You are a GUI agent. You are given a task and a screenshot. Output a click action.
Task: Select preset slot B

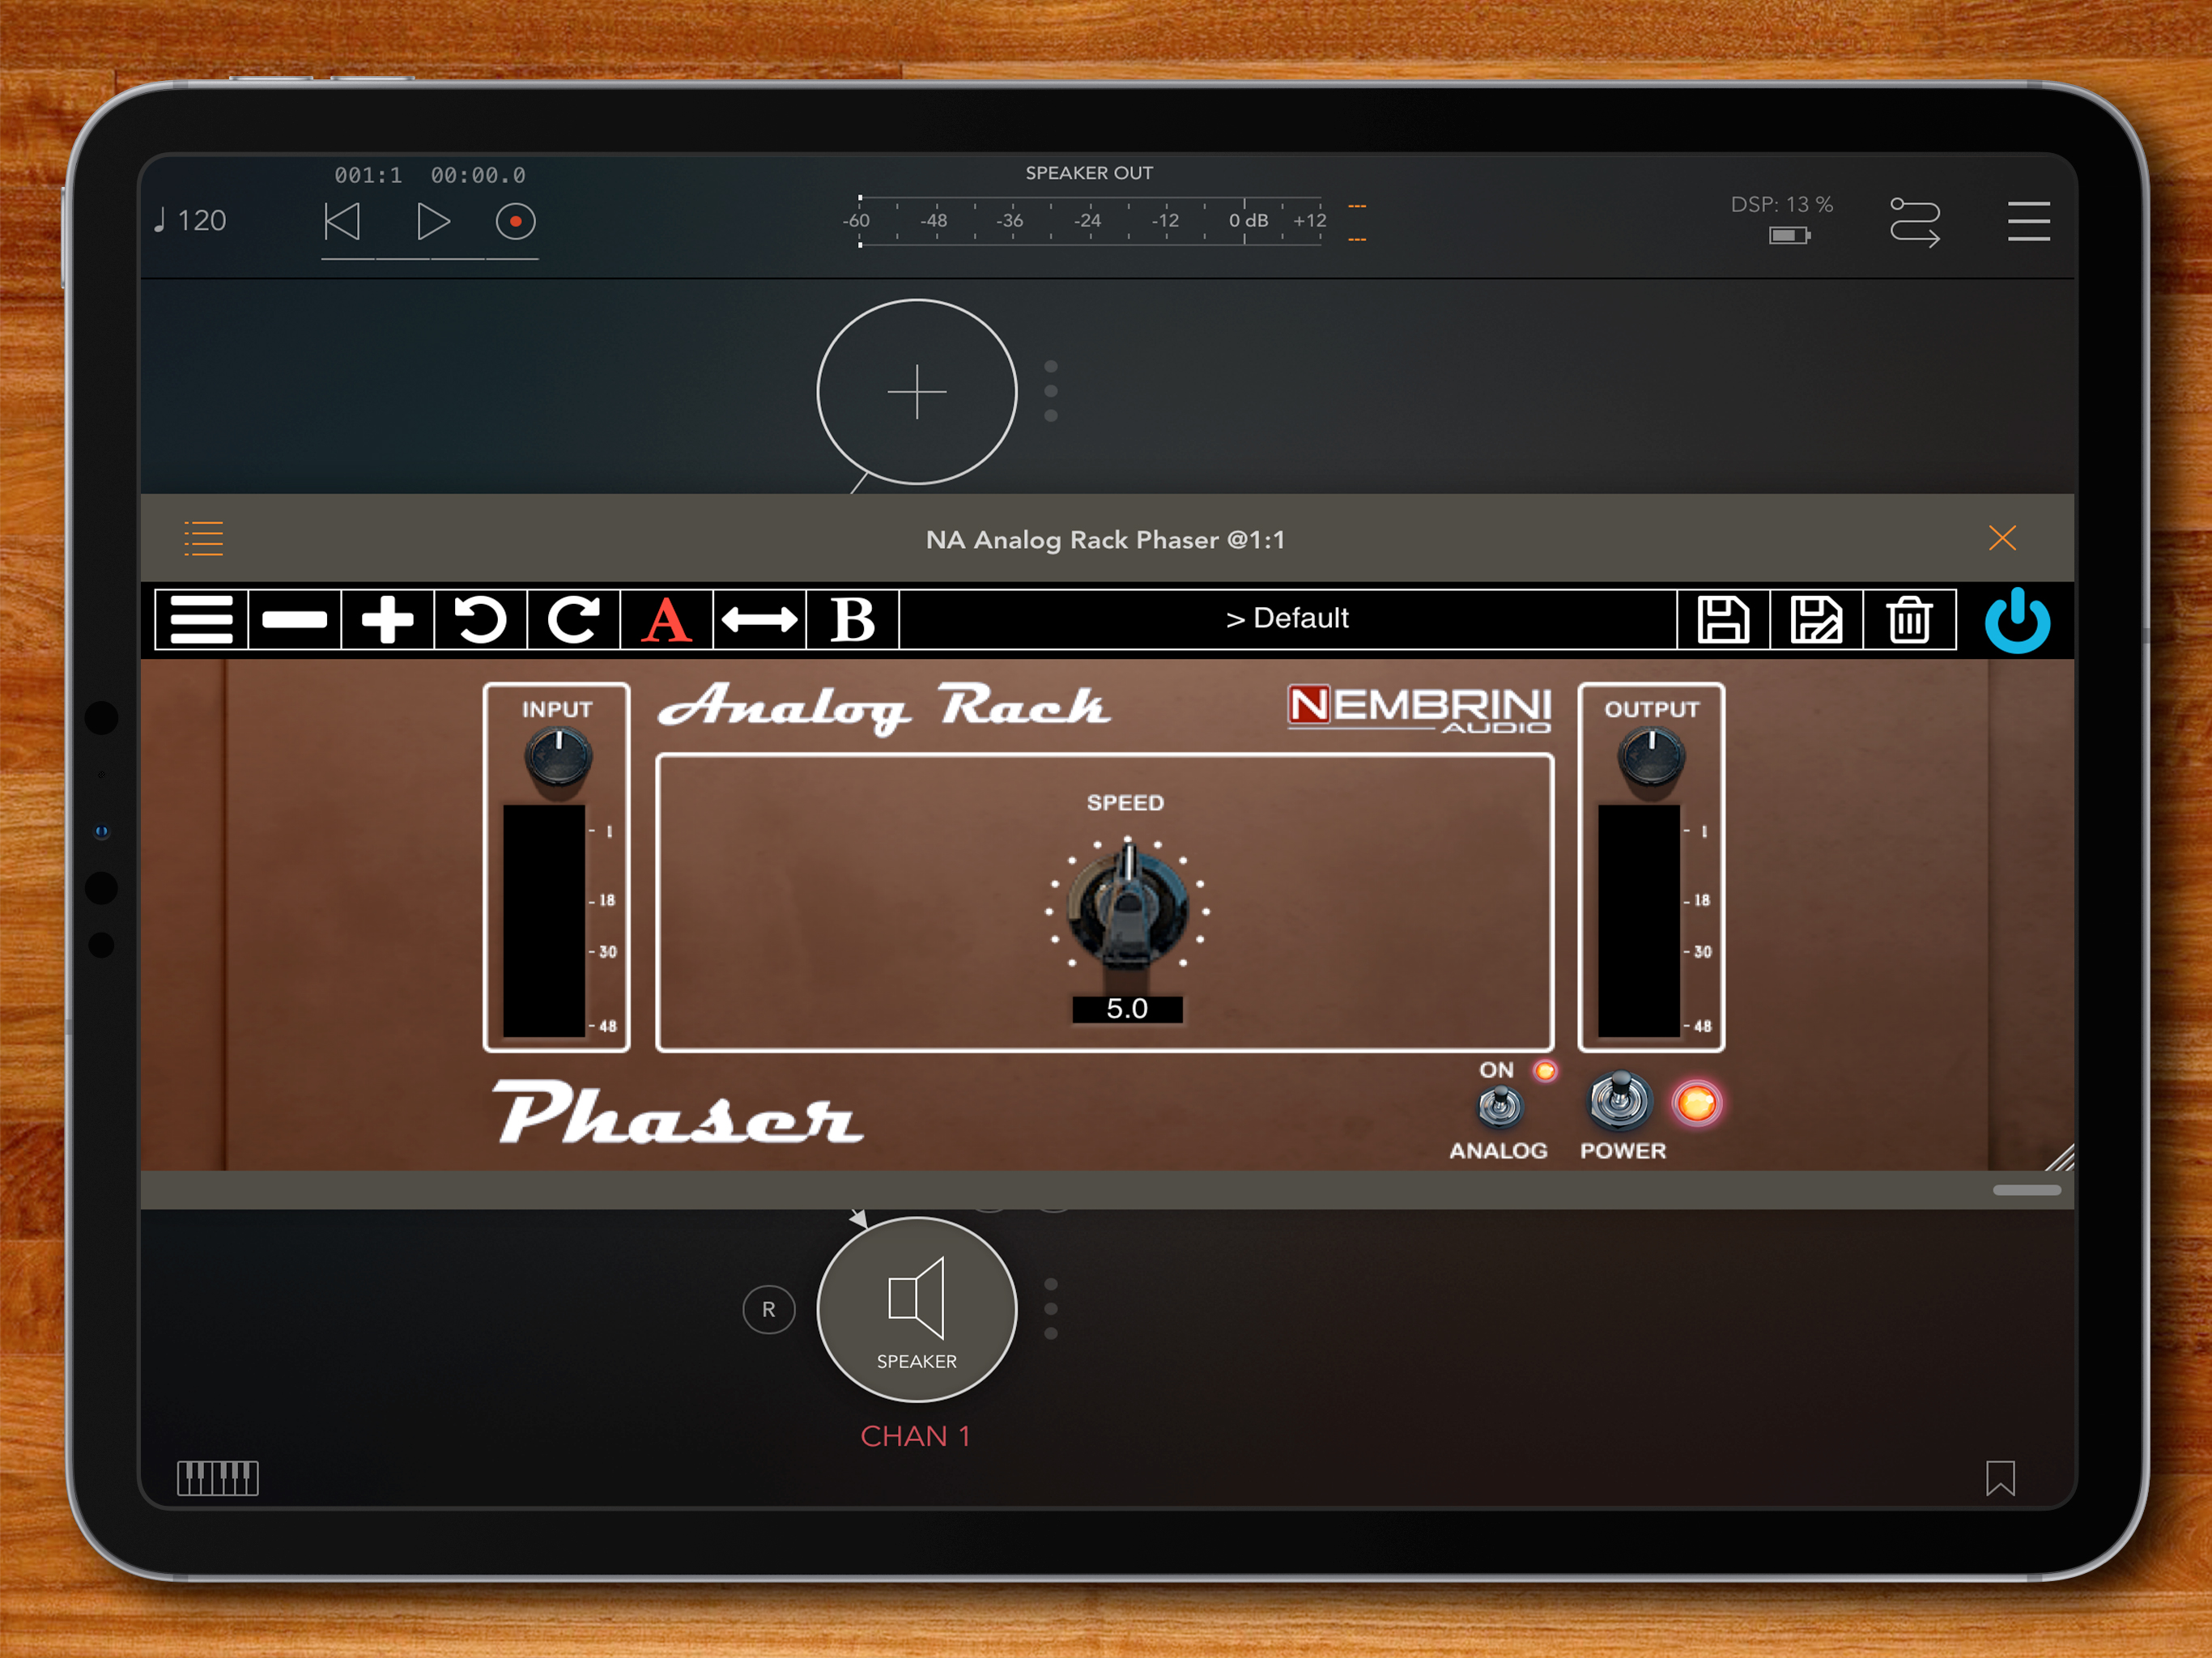[x=853, y=620]
